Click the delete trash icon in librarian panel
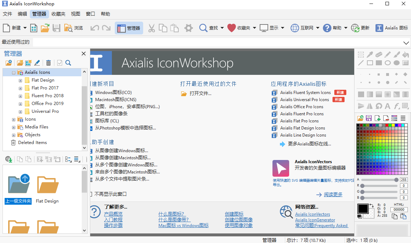The width and height of the screenshot is (411, 243). point(49,63)
